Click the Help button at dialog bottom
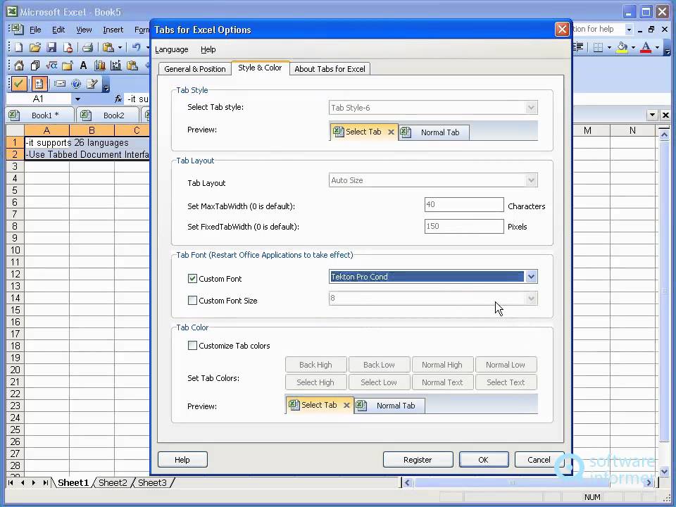 coord(182,460)
